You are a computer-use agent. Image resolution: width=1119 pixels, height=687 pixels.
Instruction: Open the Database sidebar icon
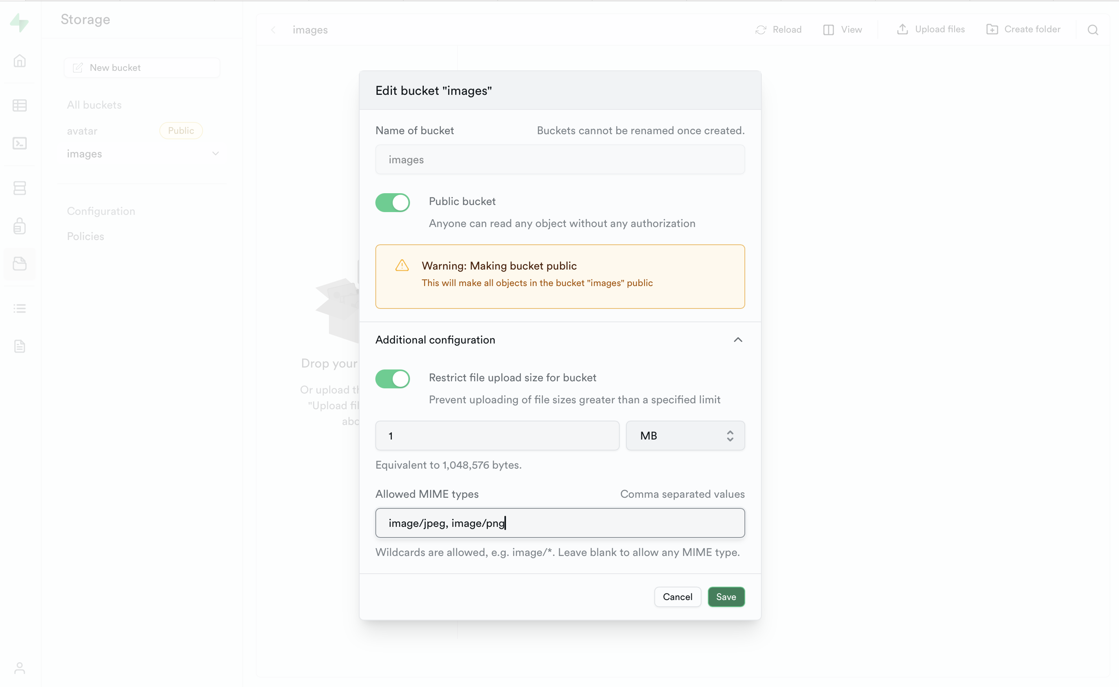point(20,188)
